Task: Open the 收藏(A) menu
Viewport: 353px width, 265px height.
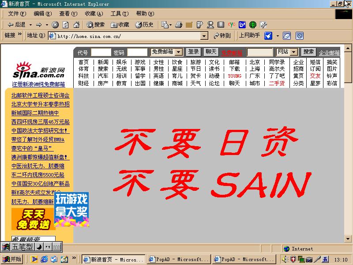Action: pyautogui.click(x=94, y=14)
